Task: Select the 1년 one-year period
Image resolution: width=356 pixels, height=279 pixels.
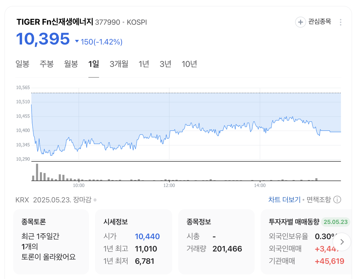Action: 144,64
